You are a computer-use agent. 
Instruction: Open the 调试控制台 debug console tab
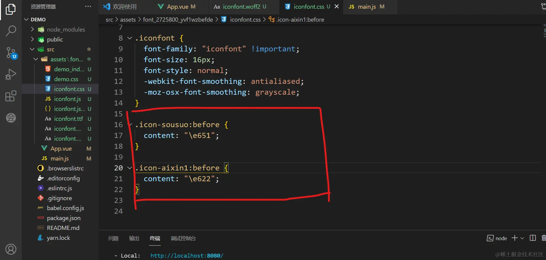click(x=183, y=238)
